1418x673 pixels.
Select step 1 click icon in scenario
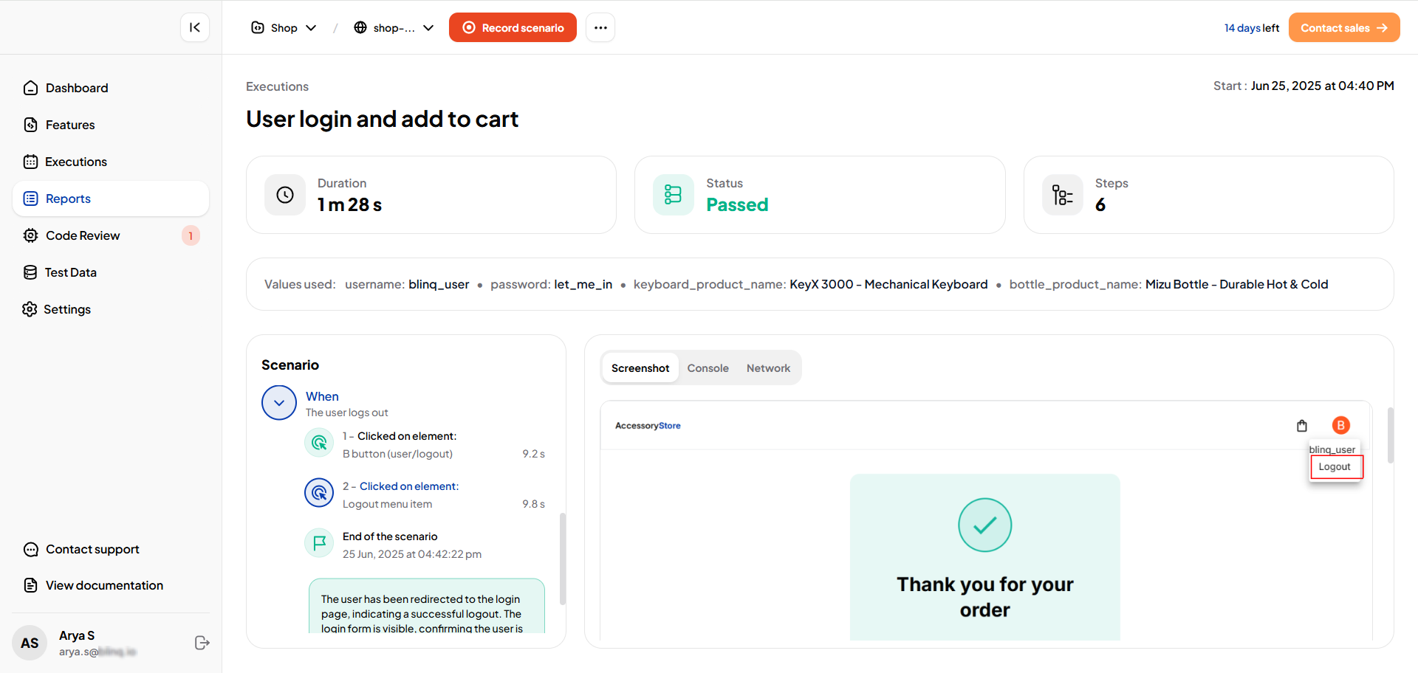point(319,443)
